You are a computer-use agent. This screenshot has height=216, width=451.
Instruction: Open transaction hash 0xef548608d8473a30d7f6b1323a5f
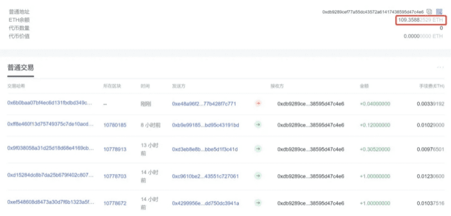coord(50,202)
